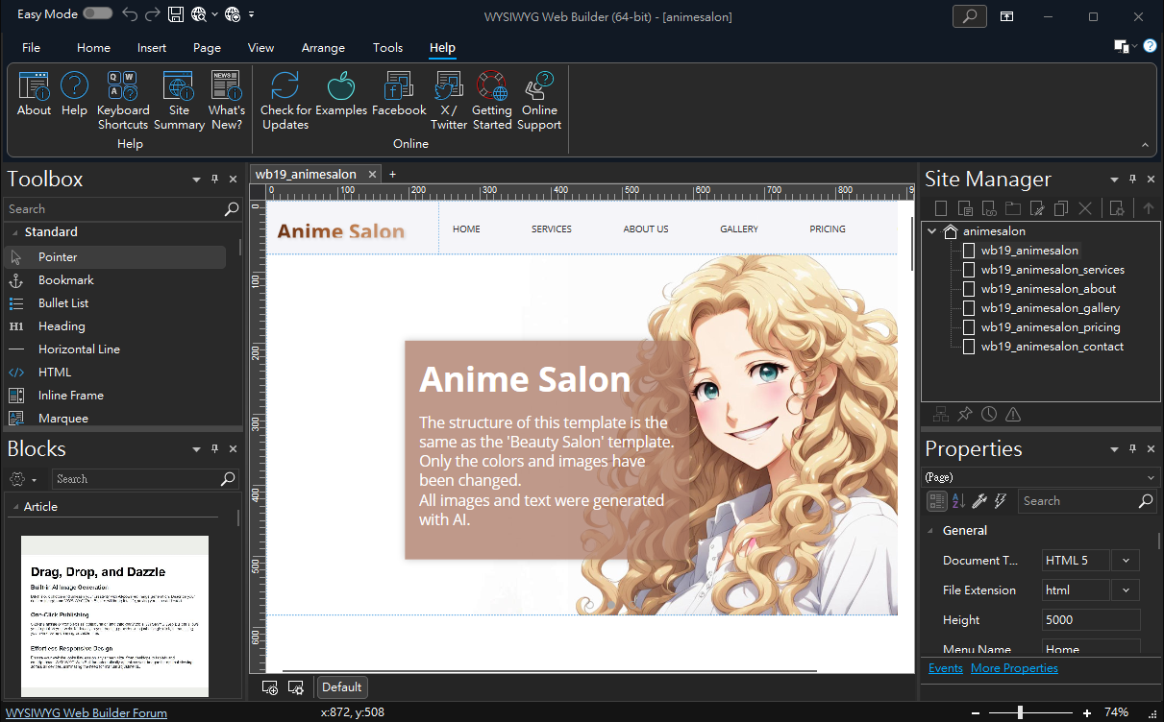1164x722 pixels.
Task: Toggle categorized view in Properties panel
Action: point(936,501)
